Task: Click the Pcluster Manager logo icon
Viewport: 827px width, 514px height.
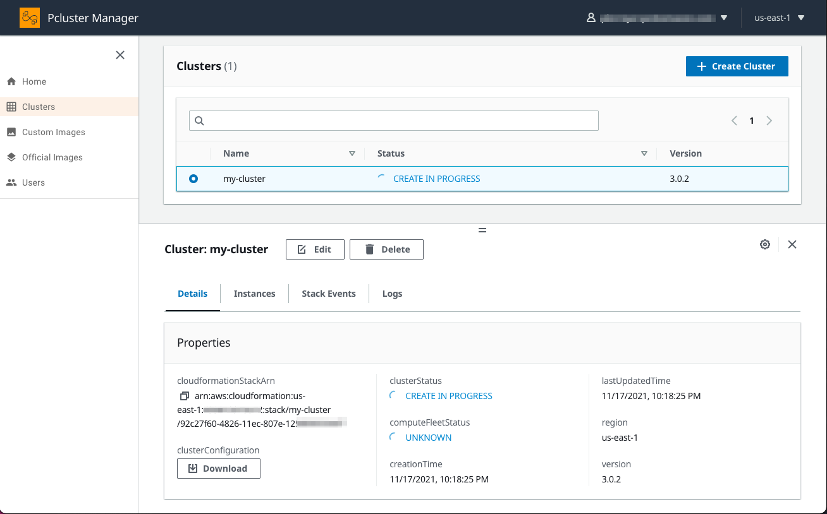Action: [30, 18]
